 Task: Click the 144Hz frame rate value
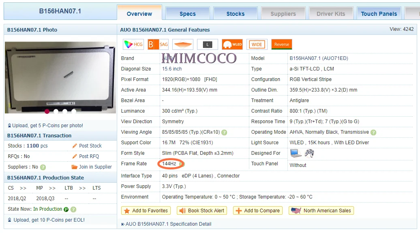169,164
